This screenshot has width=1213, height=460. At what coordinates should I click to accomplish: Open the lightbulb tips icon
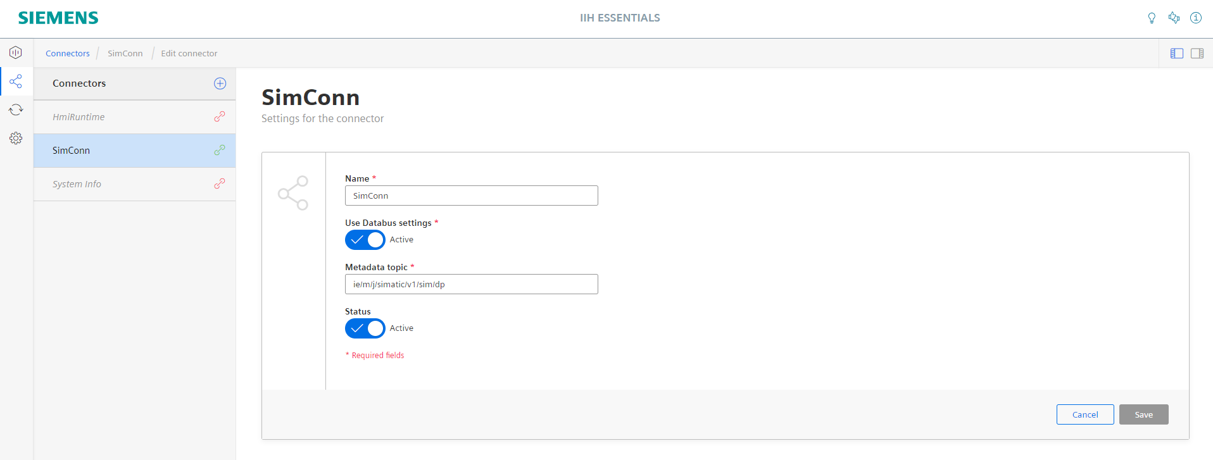click(x=1152, y=18)
